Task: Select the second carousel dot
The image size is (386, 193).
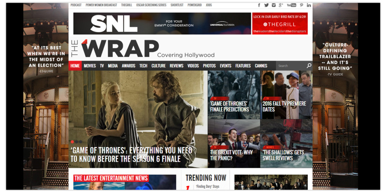Action: (76, 142)
